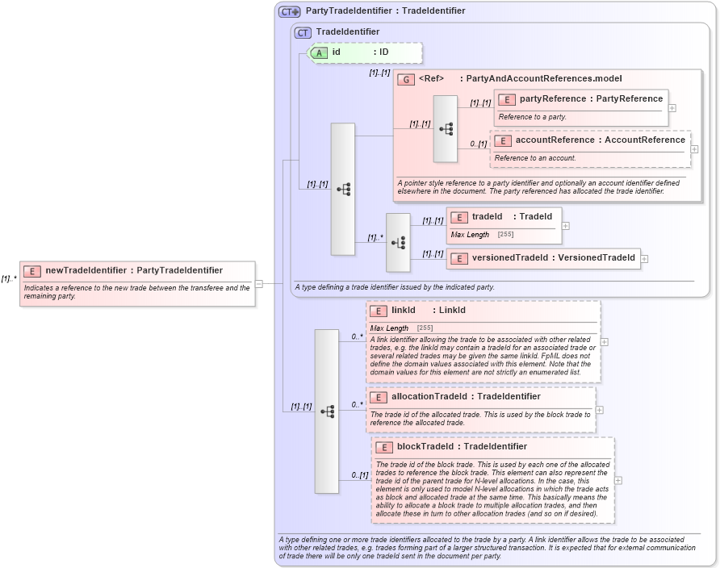Click the E icon of tradeId
This screenshot has width=720, height=568.
click(x=458, y=218)
